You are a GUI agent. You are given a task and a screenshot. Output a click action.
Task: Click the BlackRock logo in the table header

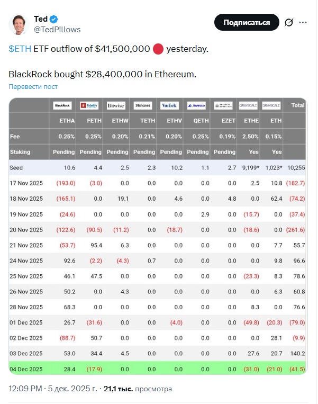pos(62,105)
